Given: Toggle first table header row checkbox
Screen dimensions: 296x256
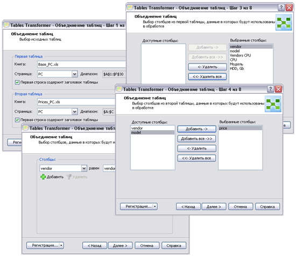Looking at the screenshot, I should (17, 82).
